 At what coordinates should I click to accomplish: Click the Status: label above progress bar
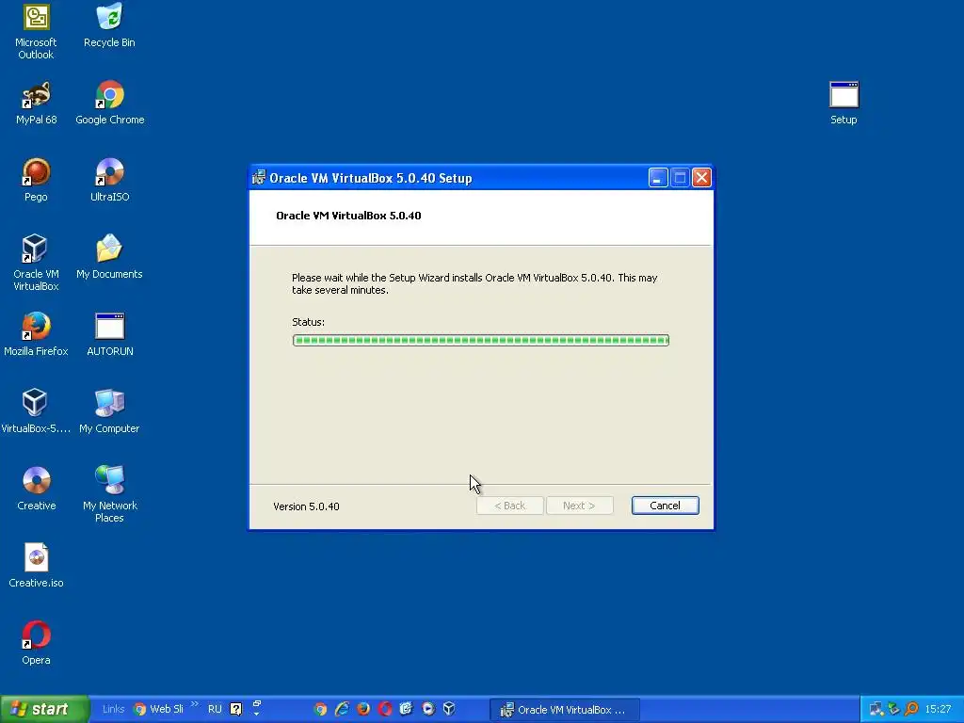click(x=308, y=322)
